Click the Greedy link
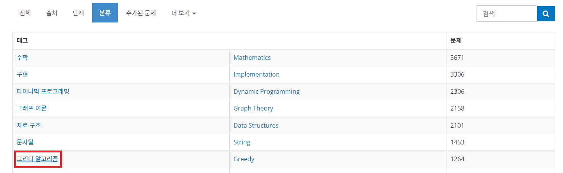 coord(244,159)
